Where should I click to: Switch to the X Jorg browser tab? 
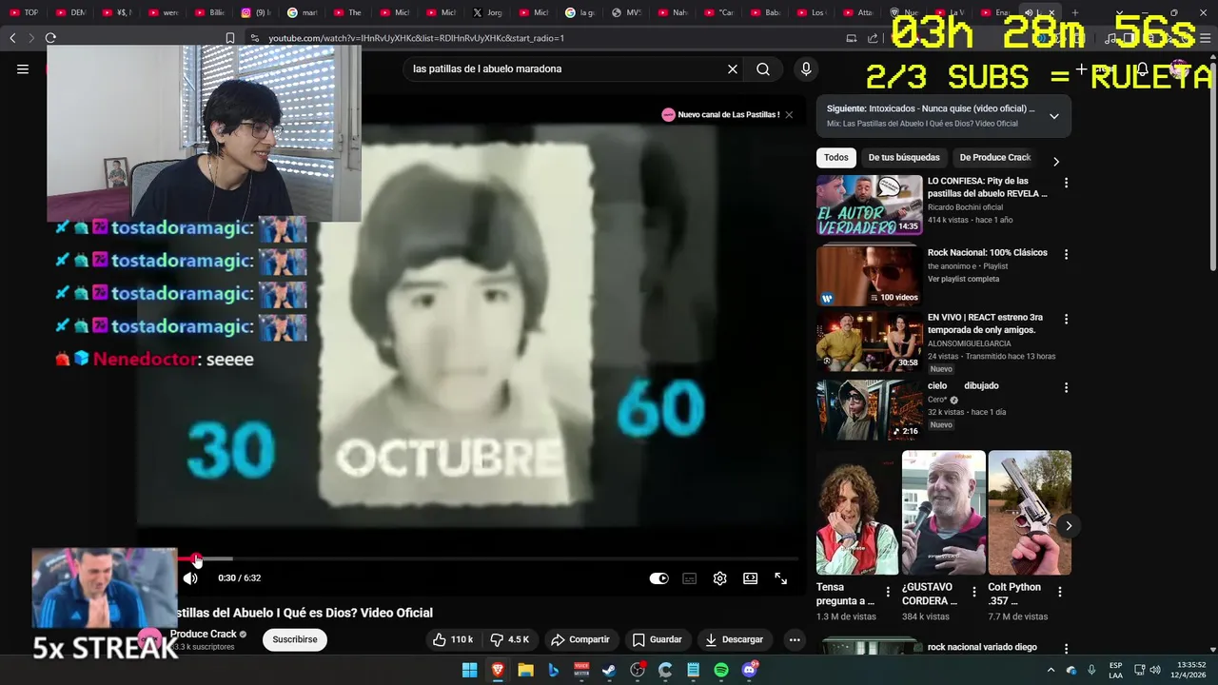[487, 12]
